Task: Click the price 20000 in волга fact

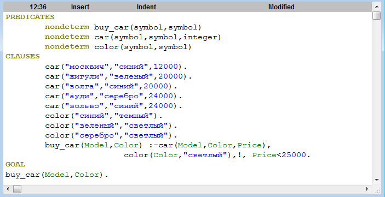Action: (x=156, y=86)
